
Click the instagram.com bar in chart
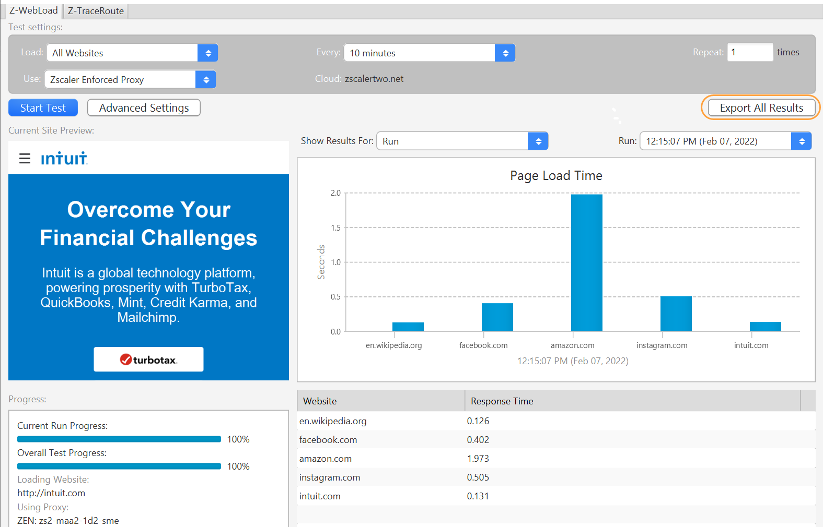click(x=676, y=314)
